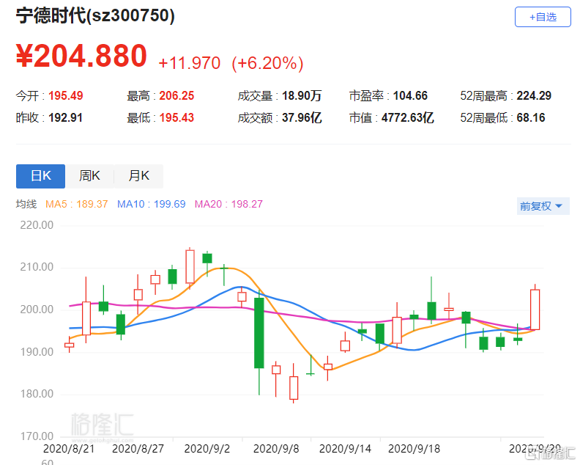Click the 220.00 y-axis label
The image size is (580, 465).
(37, 225)
